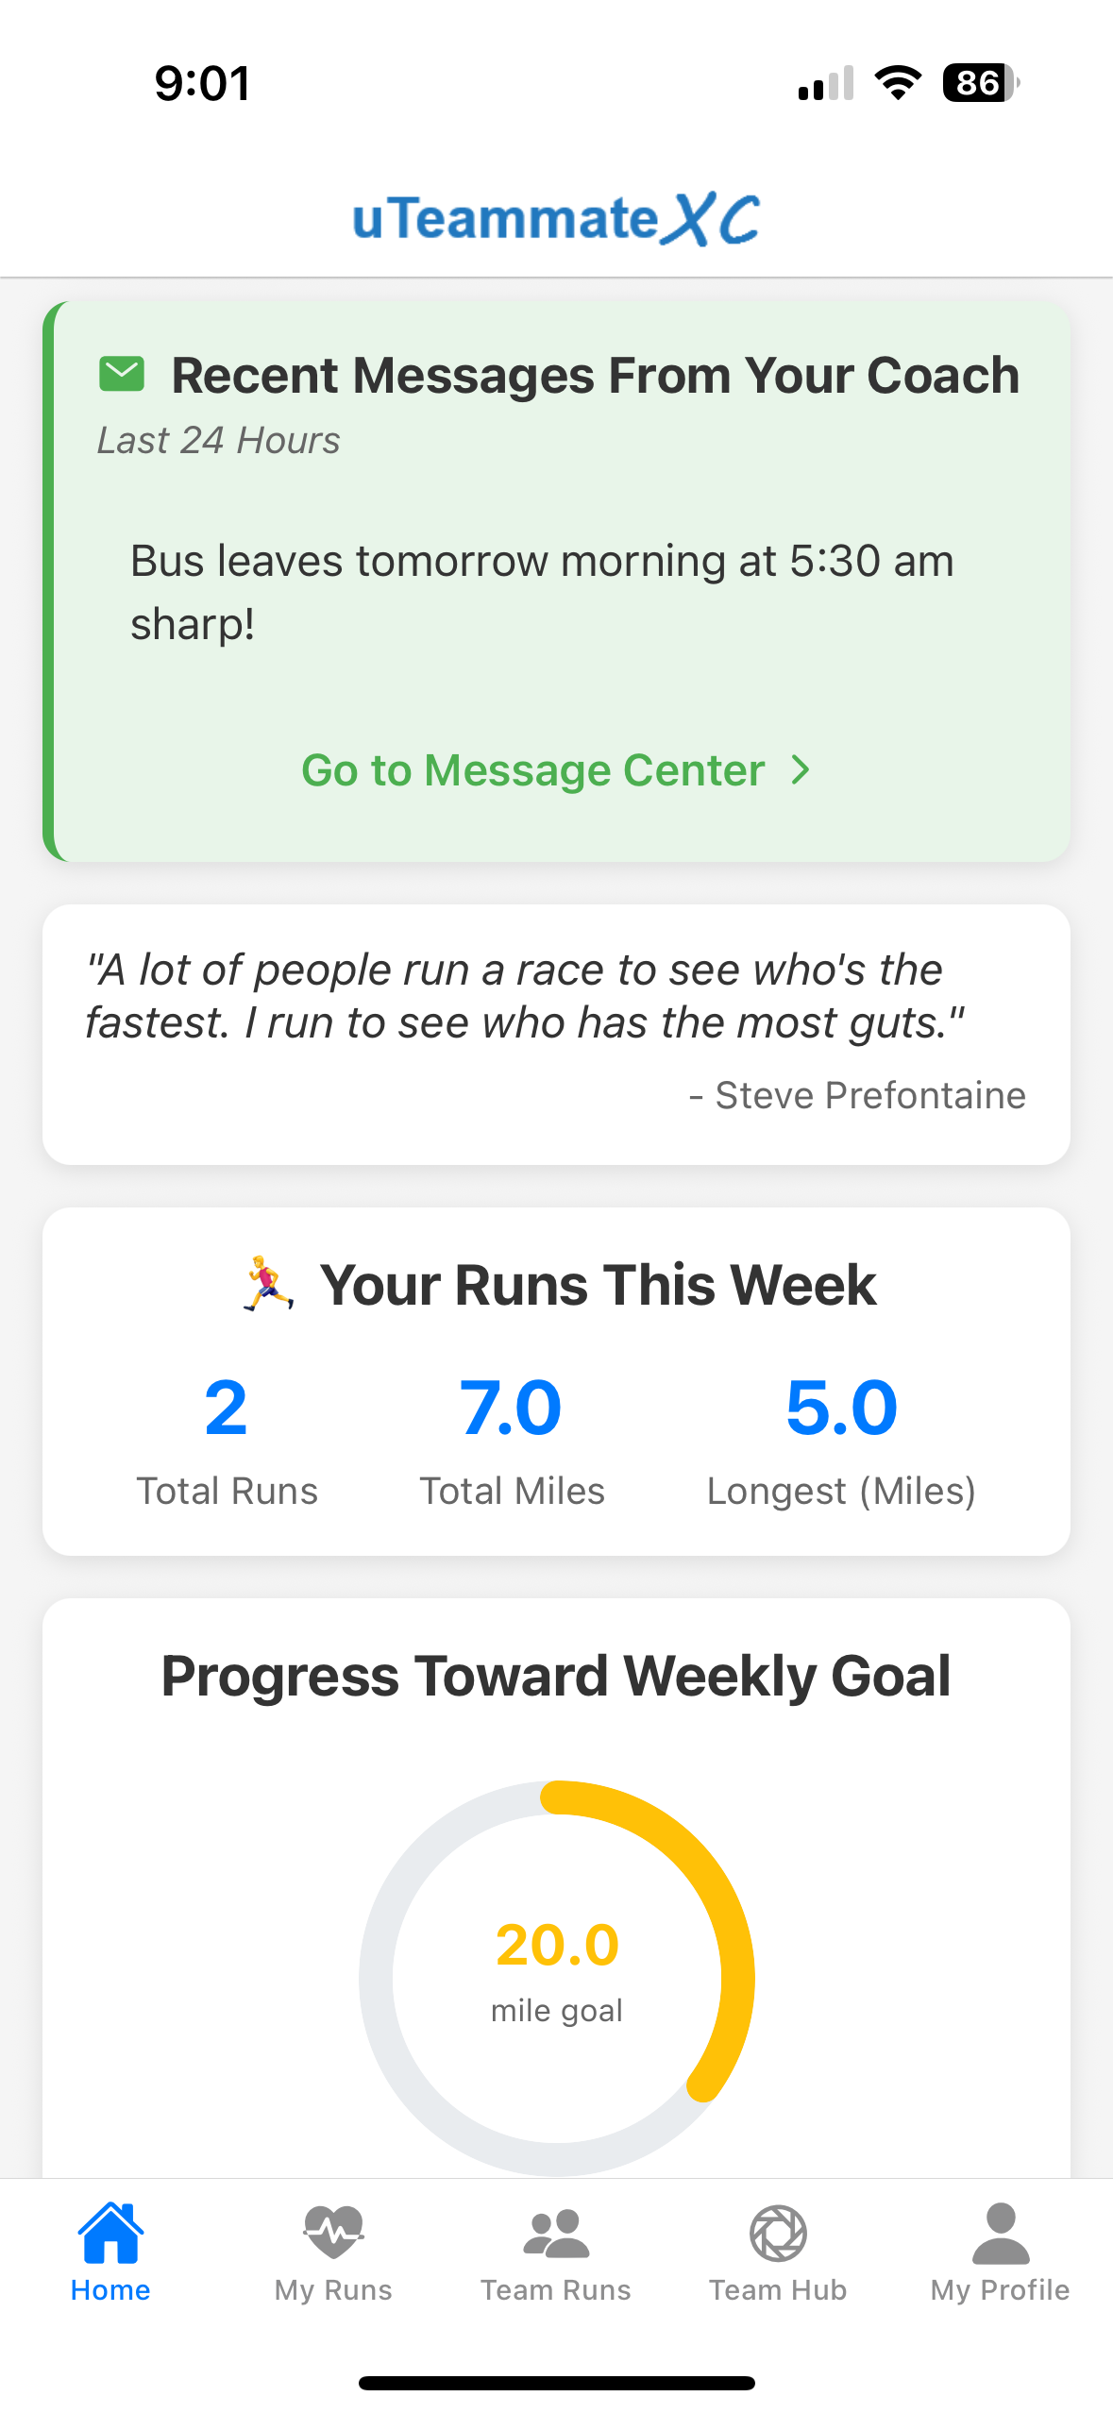Open Go to Message Center link

[x=533, y=770]
